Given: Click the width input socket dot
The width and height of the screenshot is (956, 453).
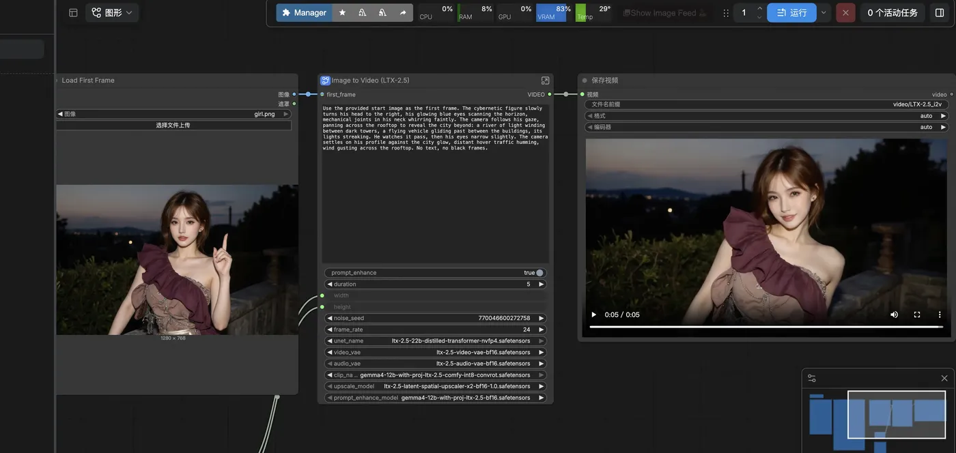Looking at the screenshot, I should 322,295.
